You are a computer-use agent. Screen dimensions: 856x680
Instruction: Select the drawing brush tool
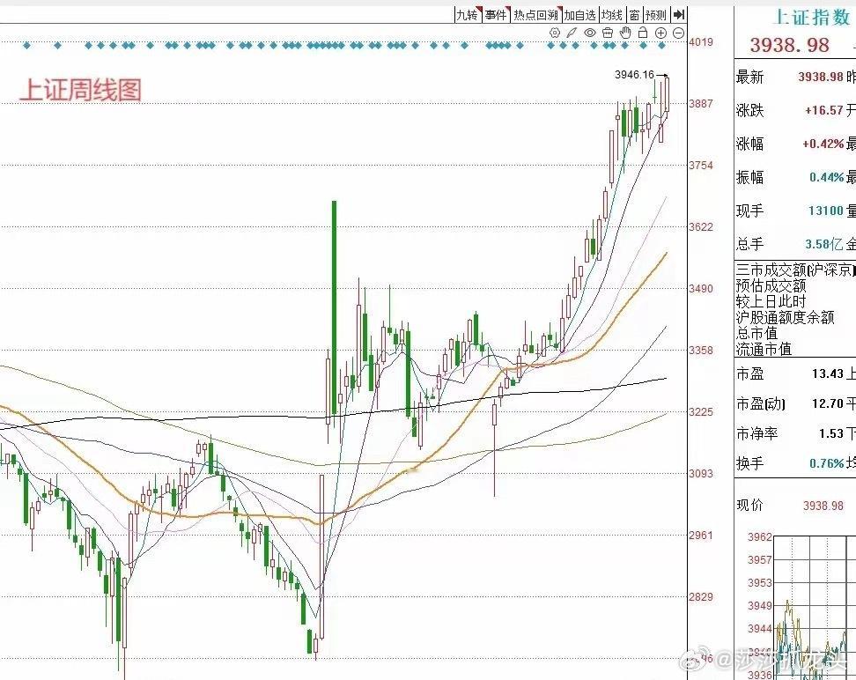click(572, 33)
